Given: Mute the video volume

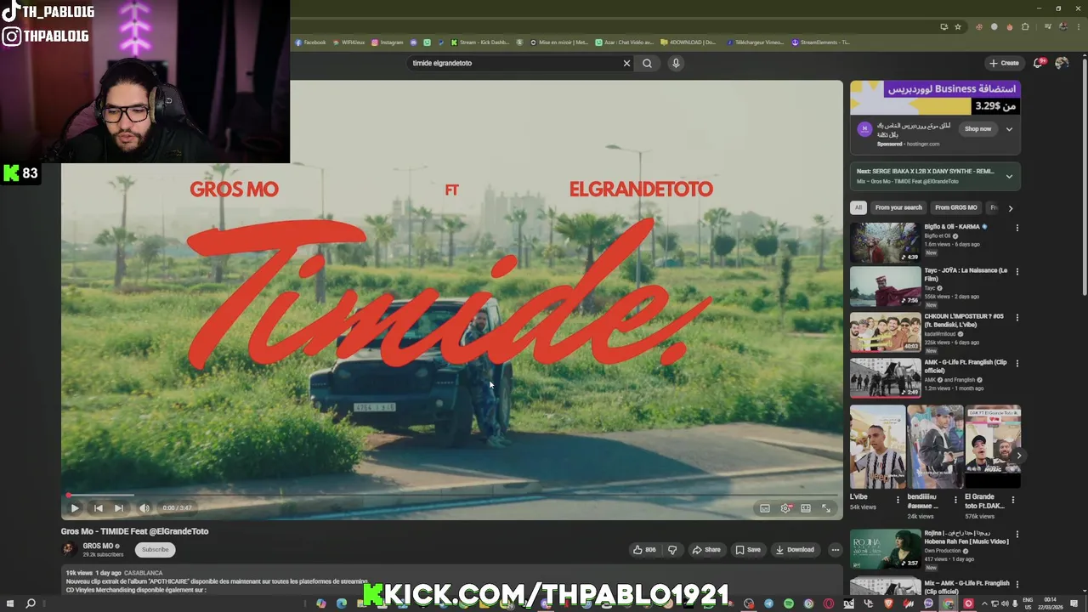Looking at the screenshot, I should pos(144,508).
